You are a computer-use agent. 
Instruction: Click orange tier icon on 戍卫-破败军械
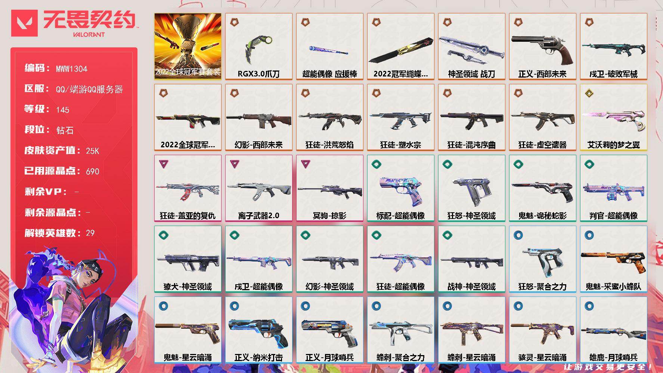[589, 22]
